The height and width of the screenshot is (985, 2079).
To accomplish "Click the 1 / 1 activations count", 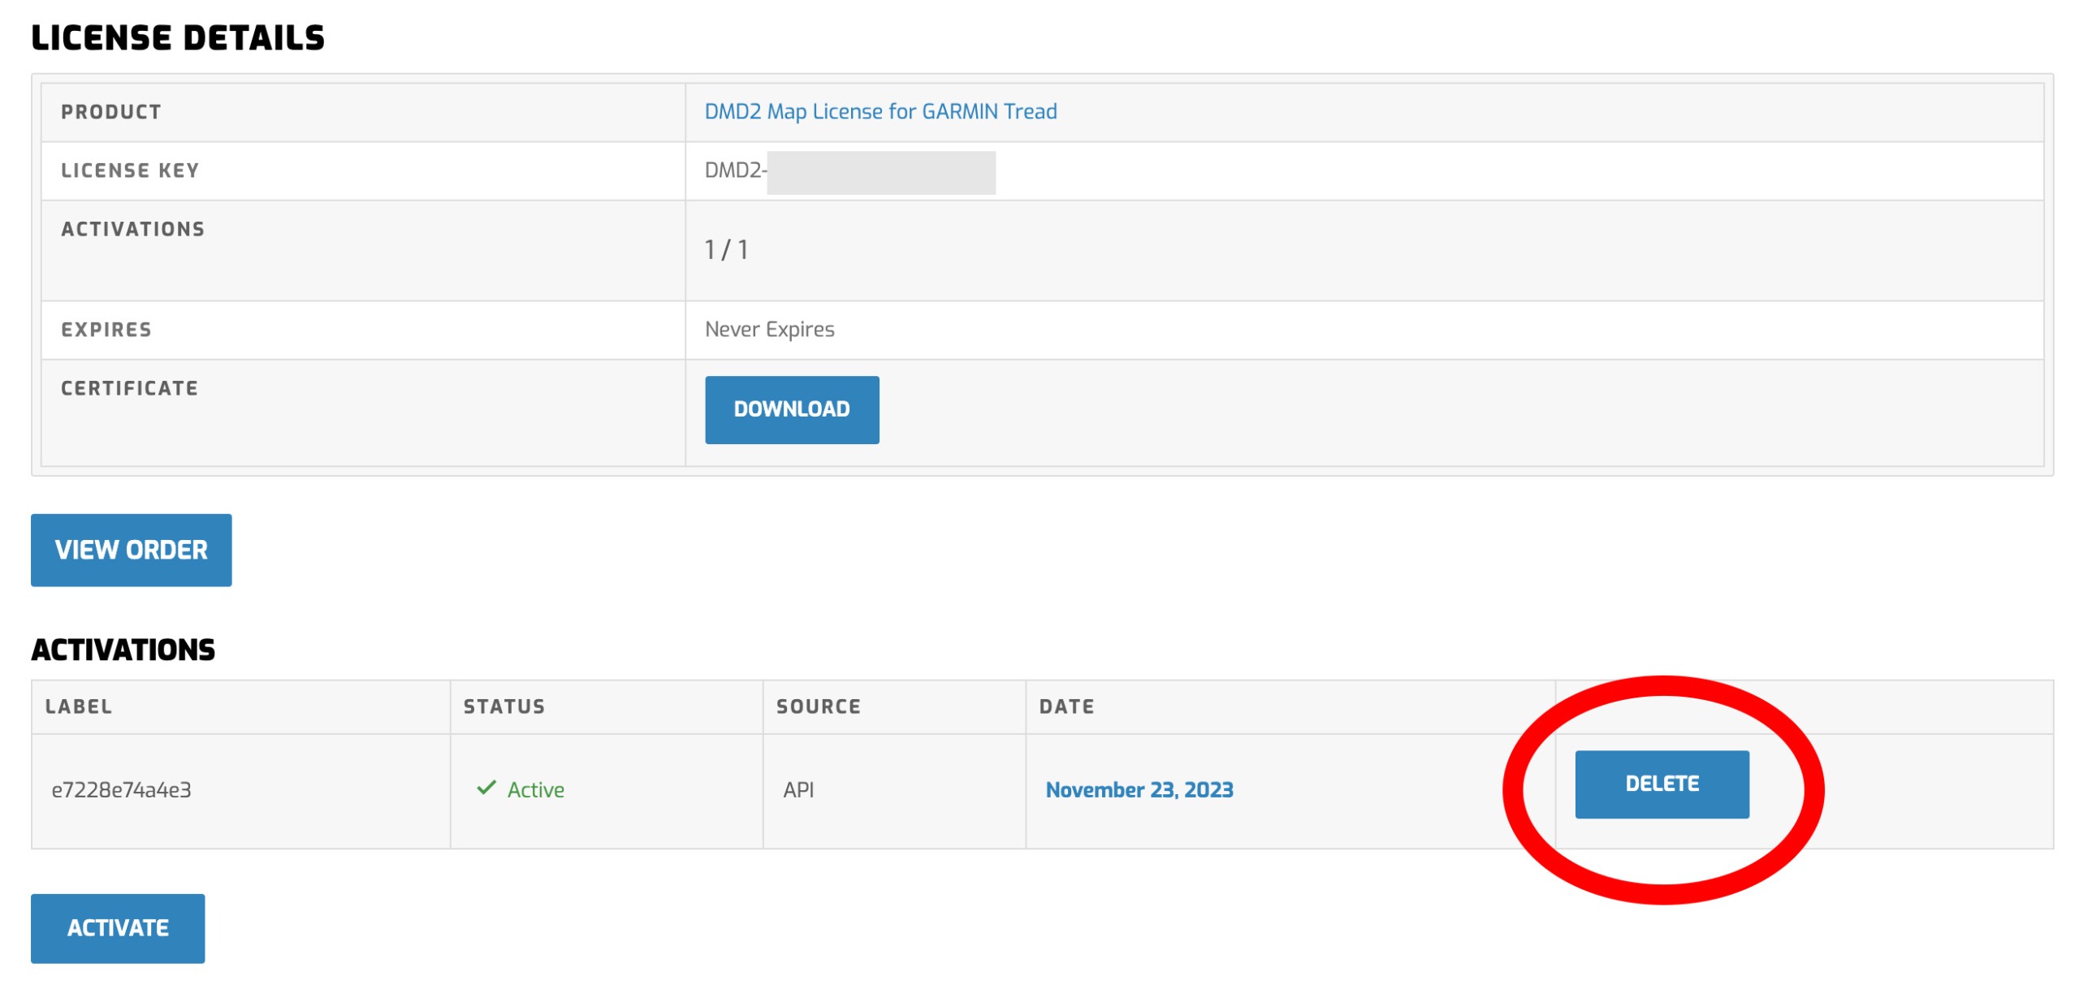I will (x=726, y=249).
